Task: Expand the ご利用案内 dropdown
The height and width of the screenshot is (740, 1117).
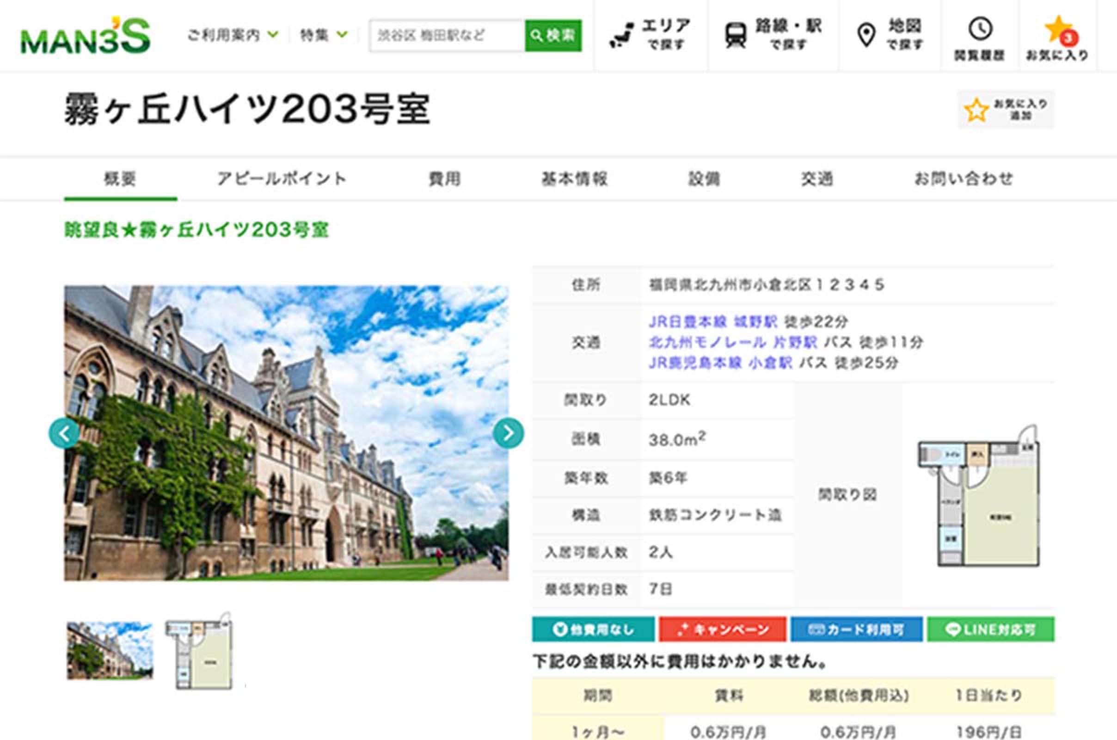Action: pyautogui.click(x=233, y=35)
